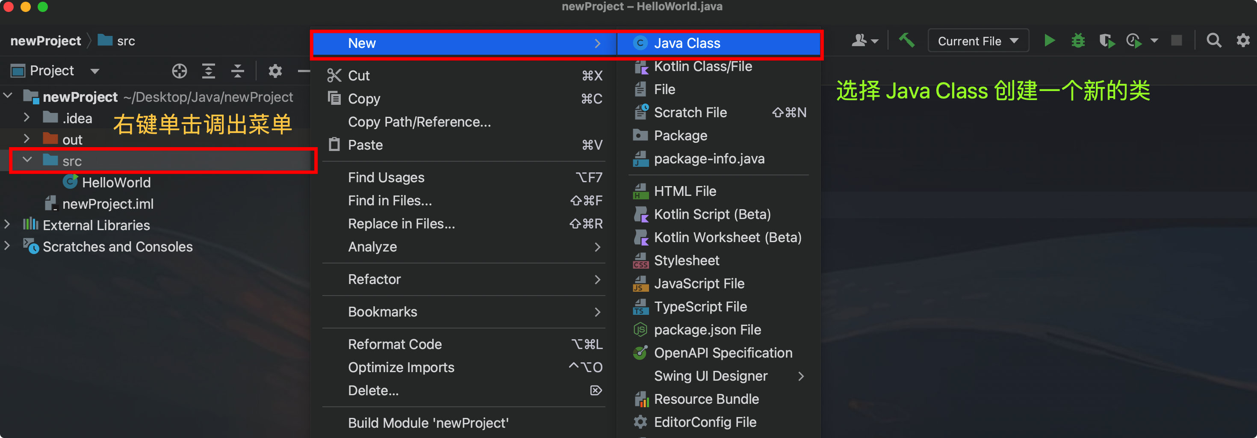
Task: Open the New submenu
Action: [x=464, y=44]
